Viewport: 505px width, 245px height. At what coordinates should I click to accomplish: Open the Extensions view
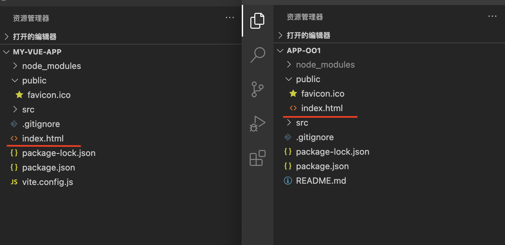point(257,158)
